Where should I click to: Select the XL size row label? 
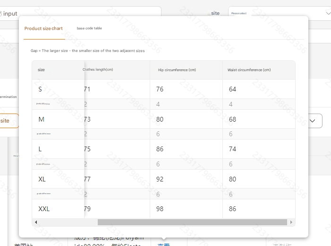coord(42,179)
